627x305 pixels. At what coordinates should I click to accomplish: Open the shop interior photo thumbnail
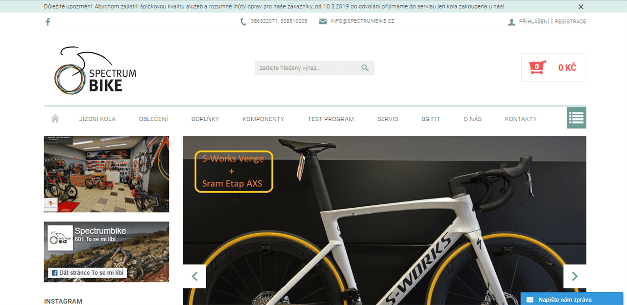coord(106,174)
